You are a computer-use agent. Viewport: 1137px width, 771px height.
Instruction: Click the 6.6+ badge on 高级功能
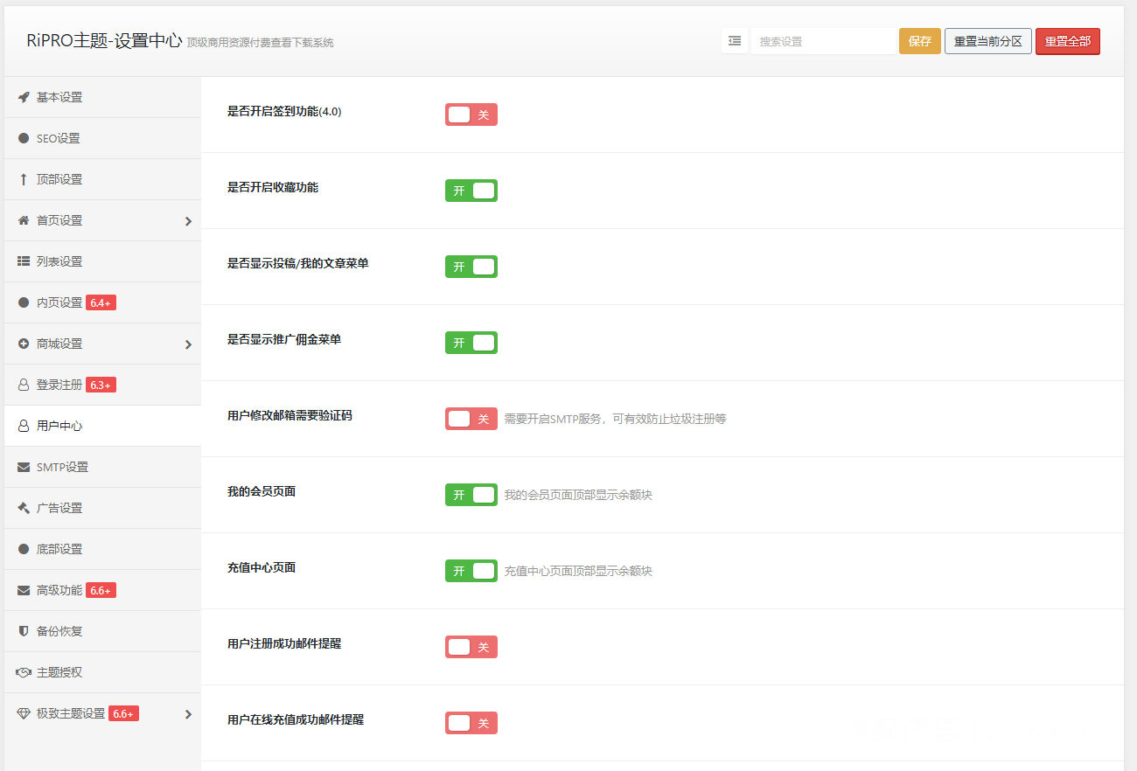coord(101,590)
